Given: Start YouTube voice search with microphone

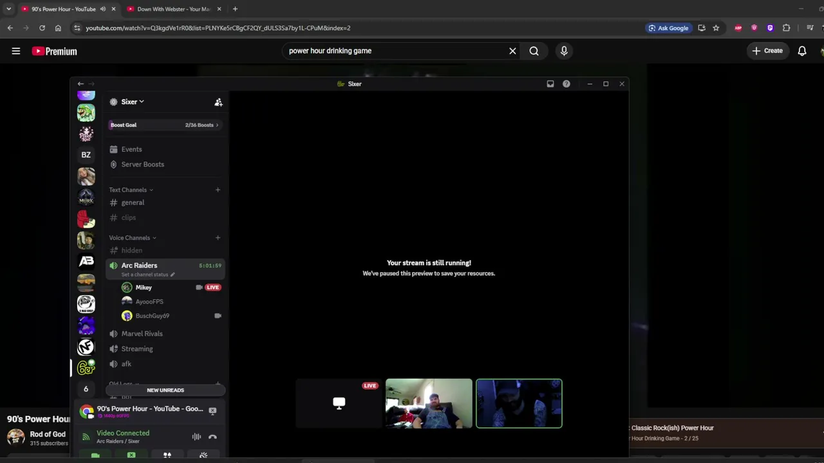Looking at the screenshot, I should 564,51.
